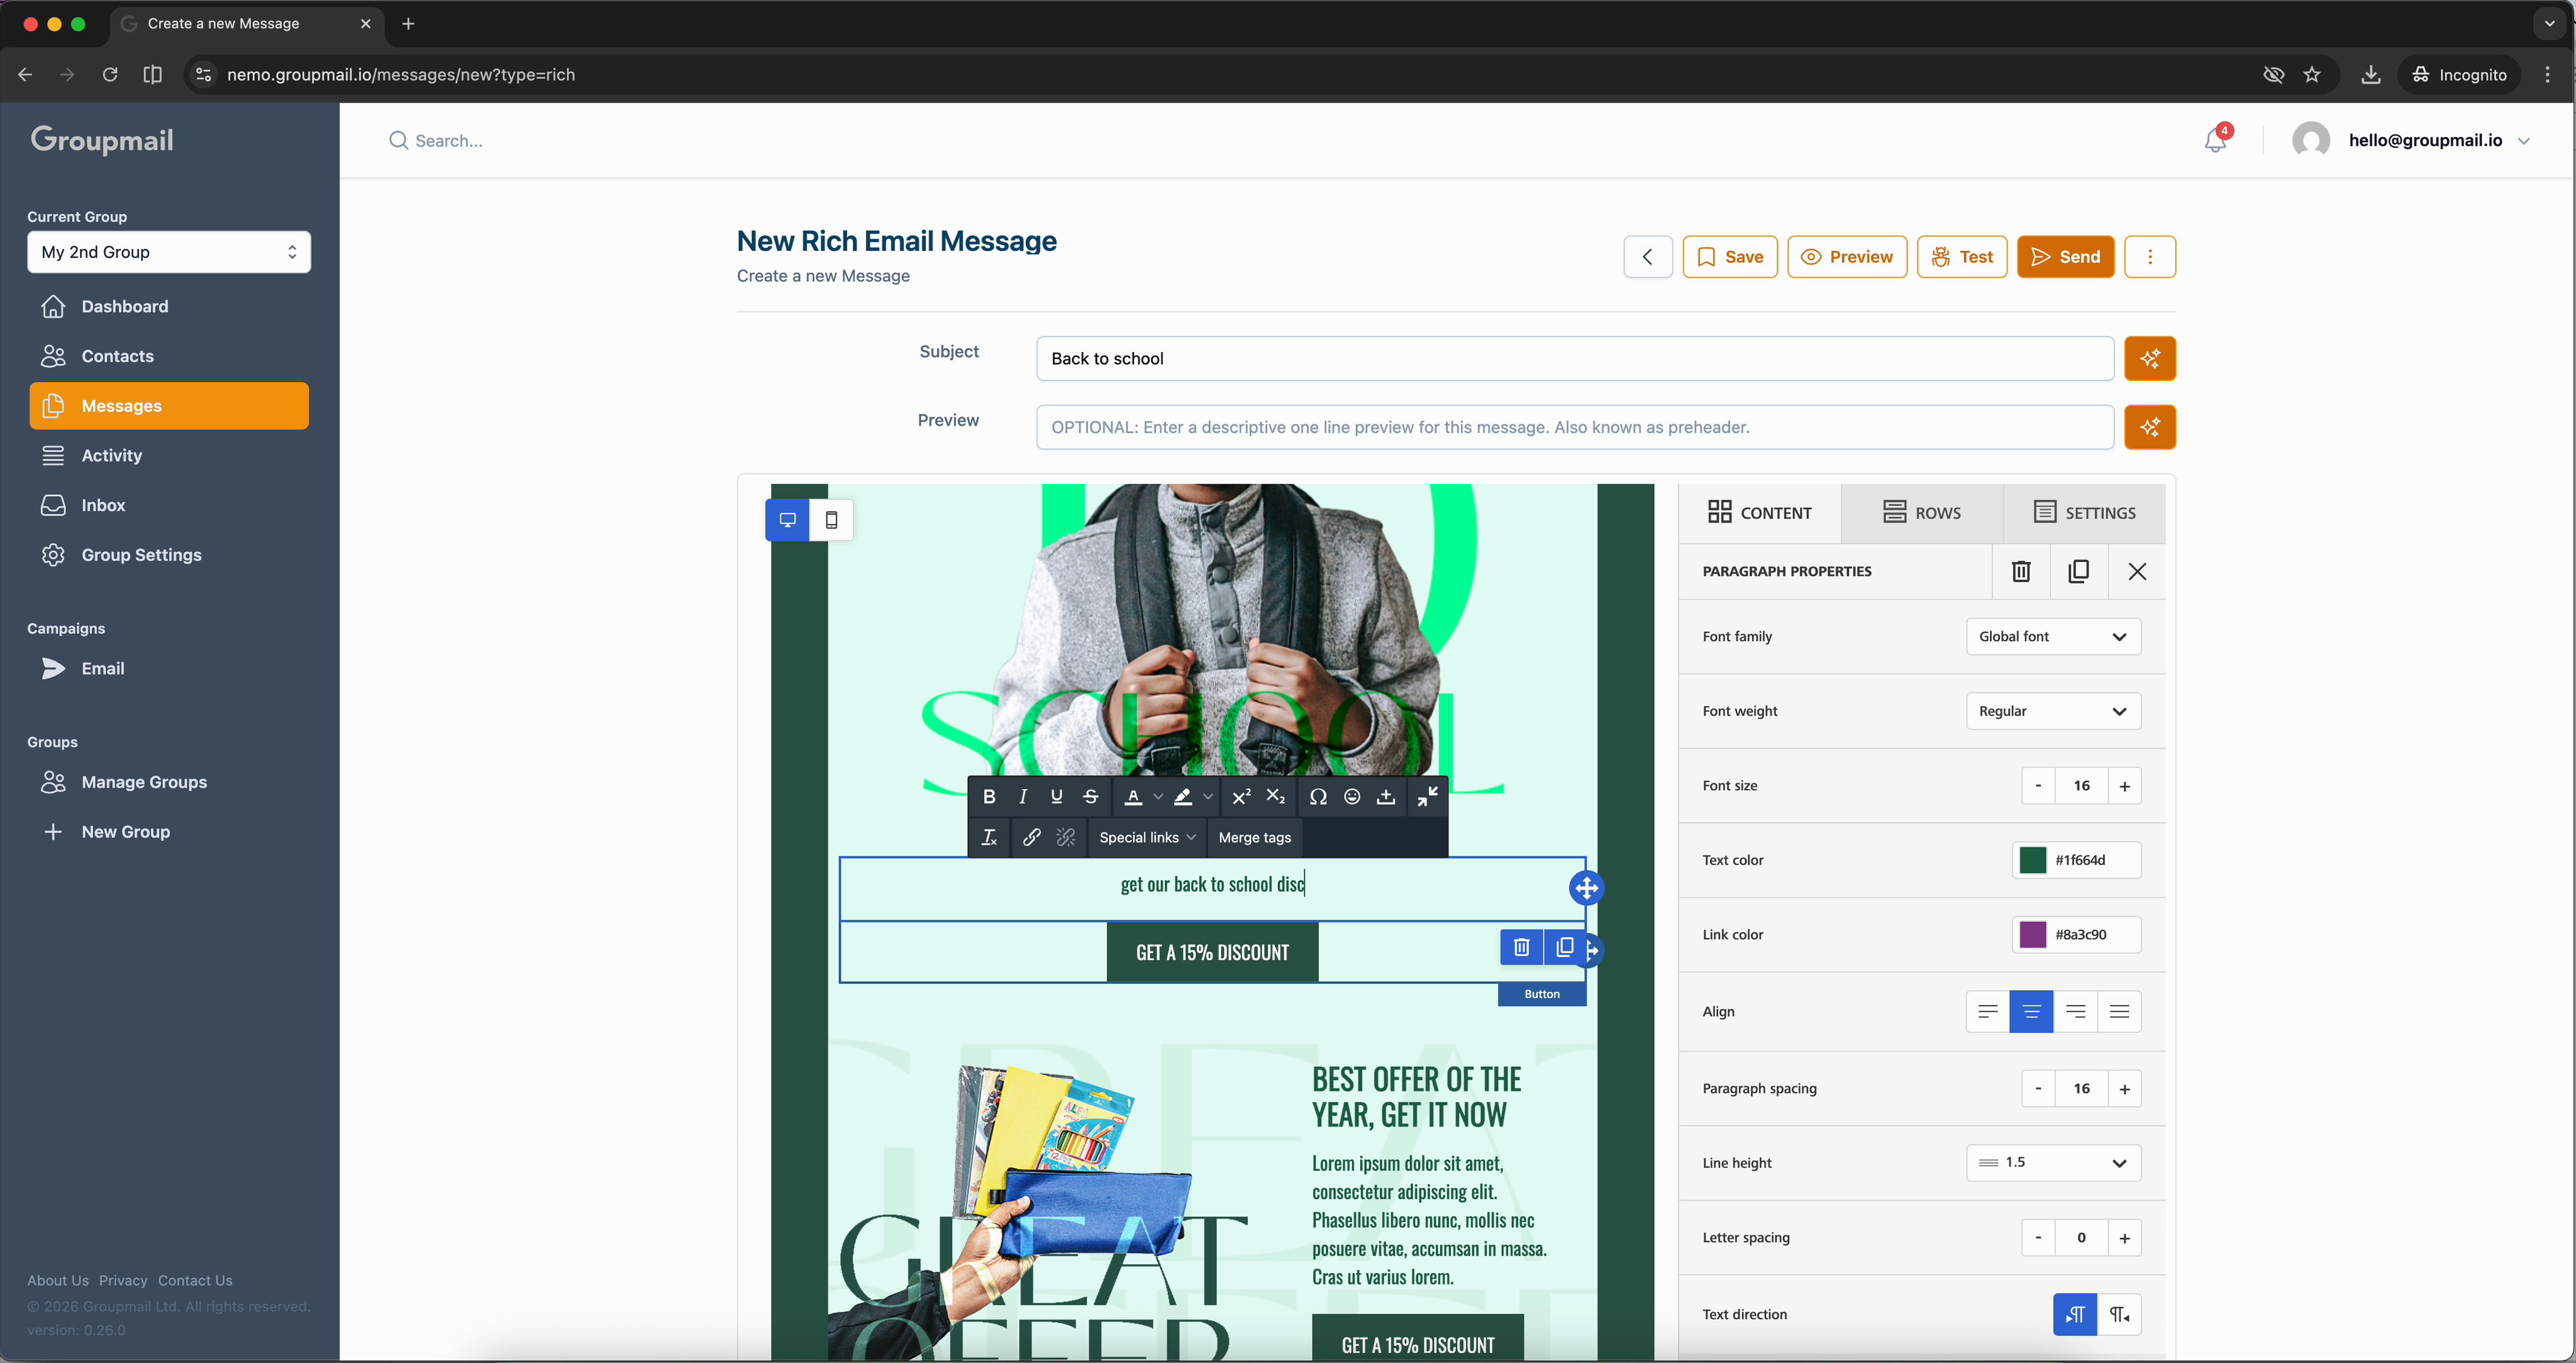Click the Test button

tap(1962, 257)
